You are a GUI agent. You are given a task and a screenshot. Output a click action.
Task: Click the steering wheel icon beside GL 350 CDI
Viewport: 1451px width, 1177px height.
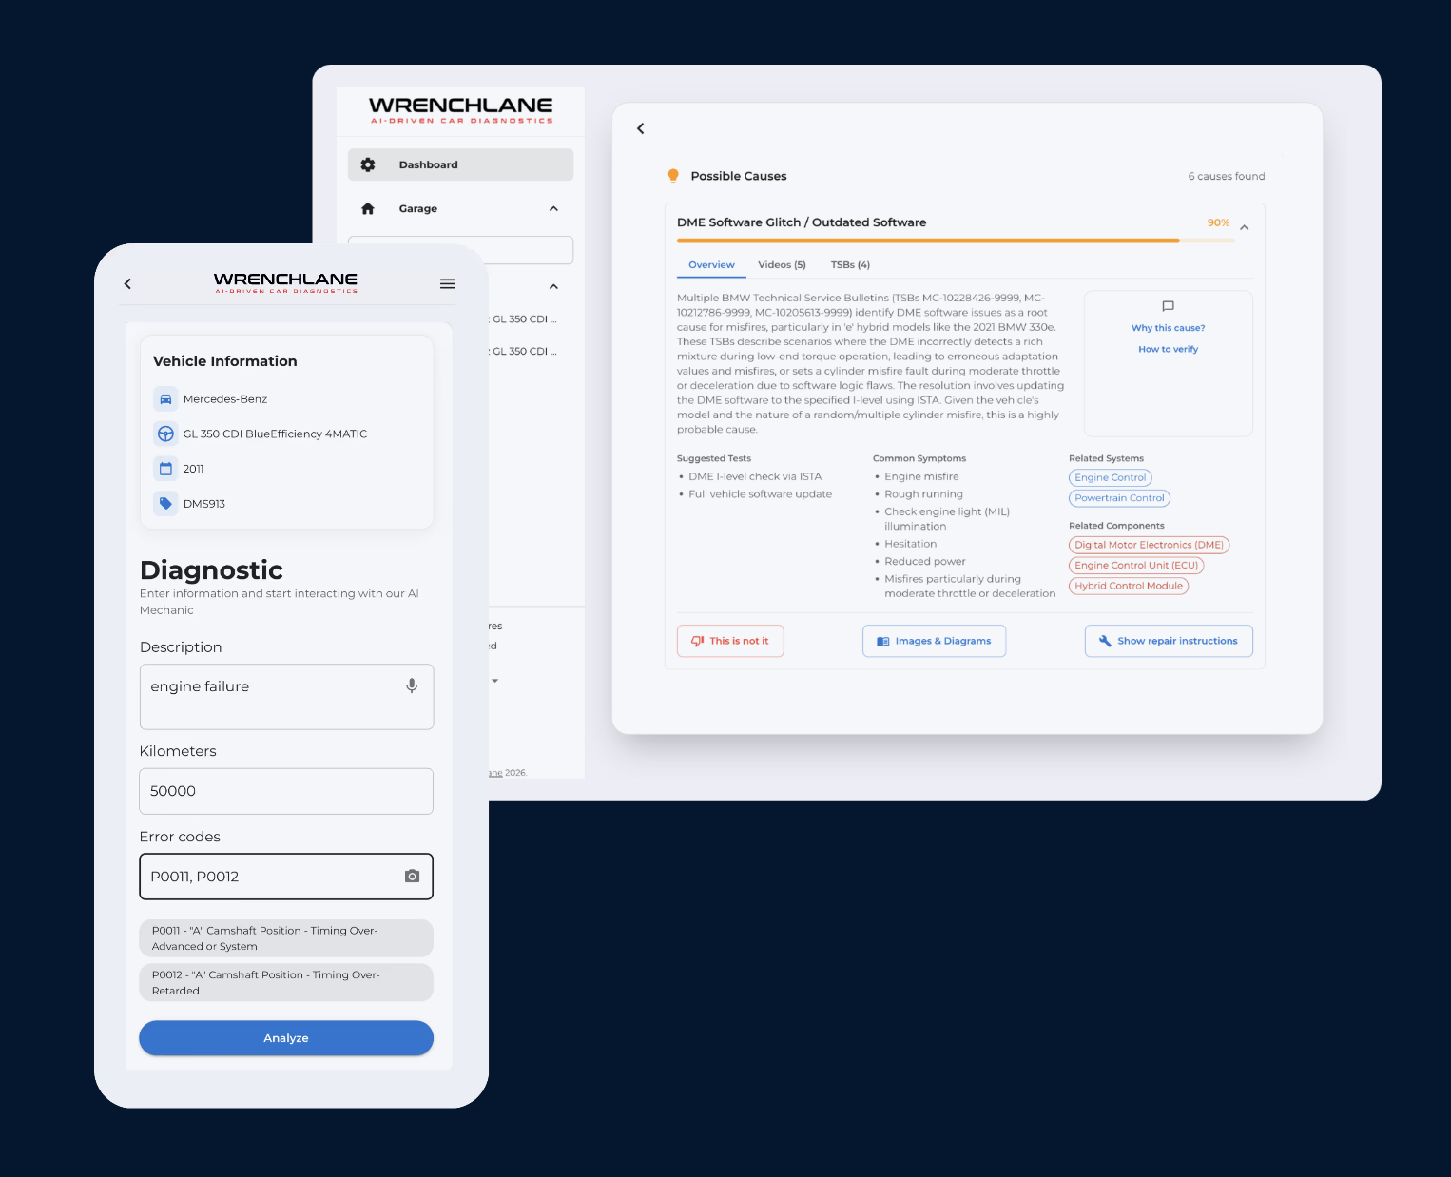coord(165,434)
